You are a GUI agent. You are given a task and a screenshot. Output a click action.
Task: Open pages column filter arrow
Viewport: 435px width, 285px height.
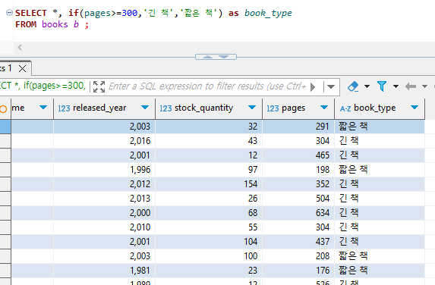click(324, 108)
